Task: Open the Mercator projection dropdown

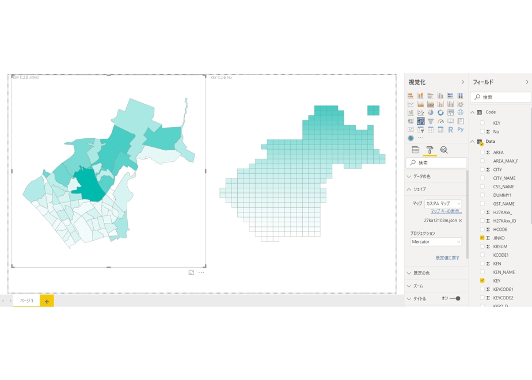Action: (436, 242)
